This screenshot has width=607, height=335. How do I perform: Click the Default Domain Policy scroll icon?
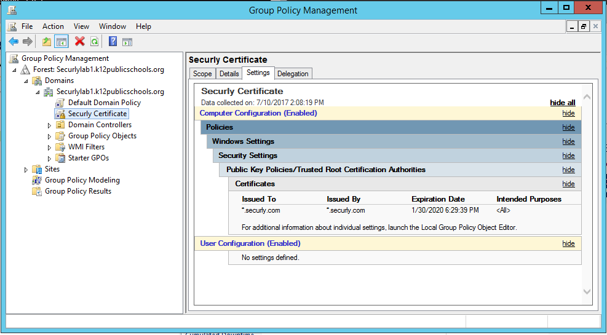(x=60, y=103)
